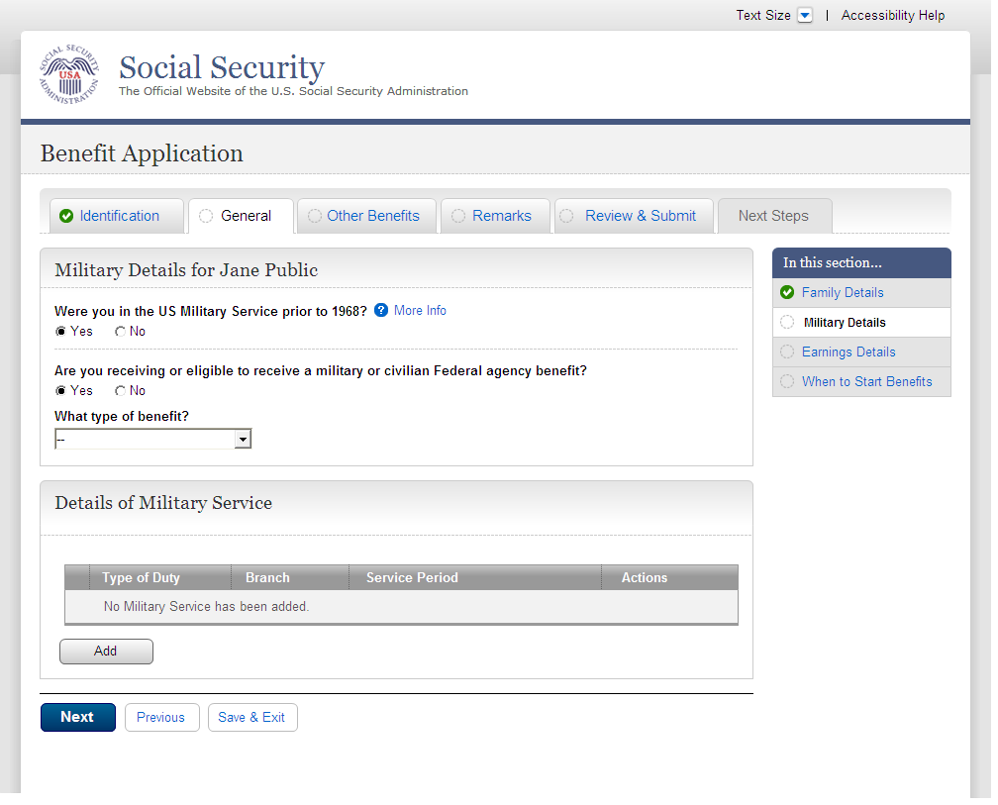The width and height of the screenshot is (998, 805).
Task: Click the Save & Exit button
Action: (251, 718)
